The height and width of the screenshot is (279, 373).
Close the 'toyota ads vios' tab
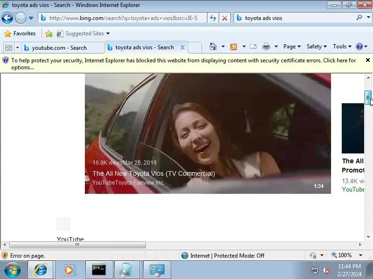click(182, 47)
